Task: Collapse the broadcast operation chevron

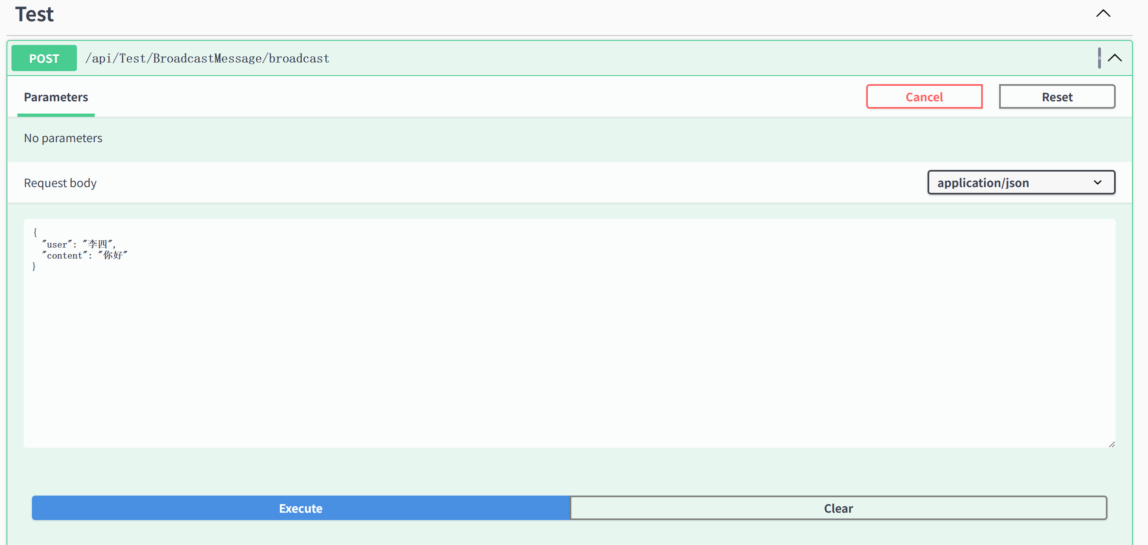Action: (x=1114, y=58)
